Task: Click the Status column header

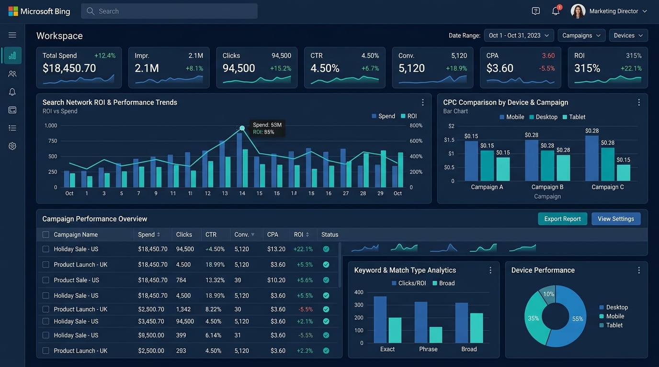Action: tap(330, 235)
